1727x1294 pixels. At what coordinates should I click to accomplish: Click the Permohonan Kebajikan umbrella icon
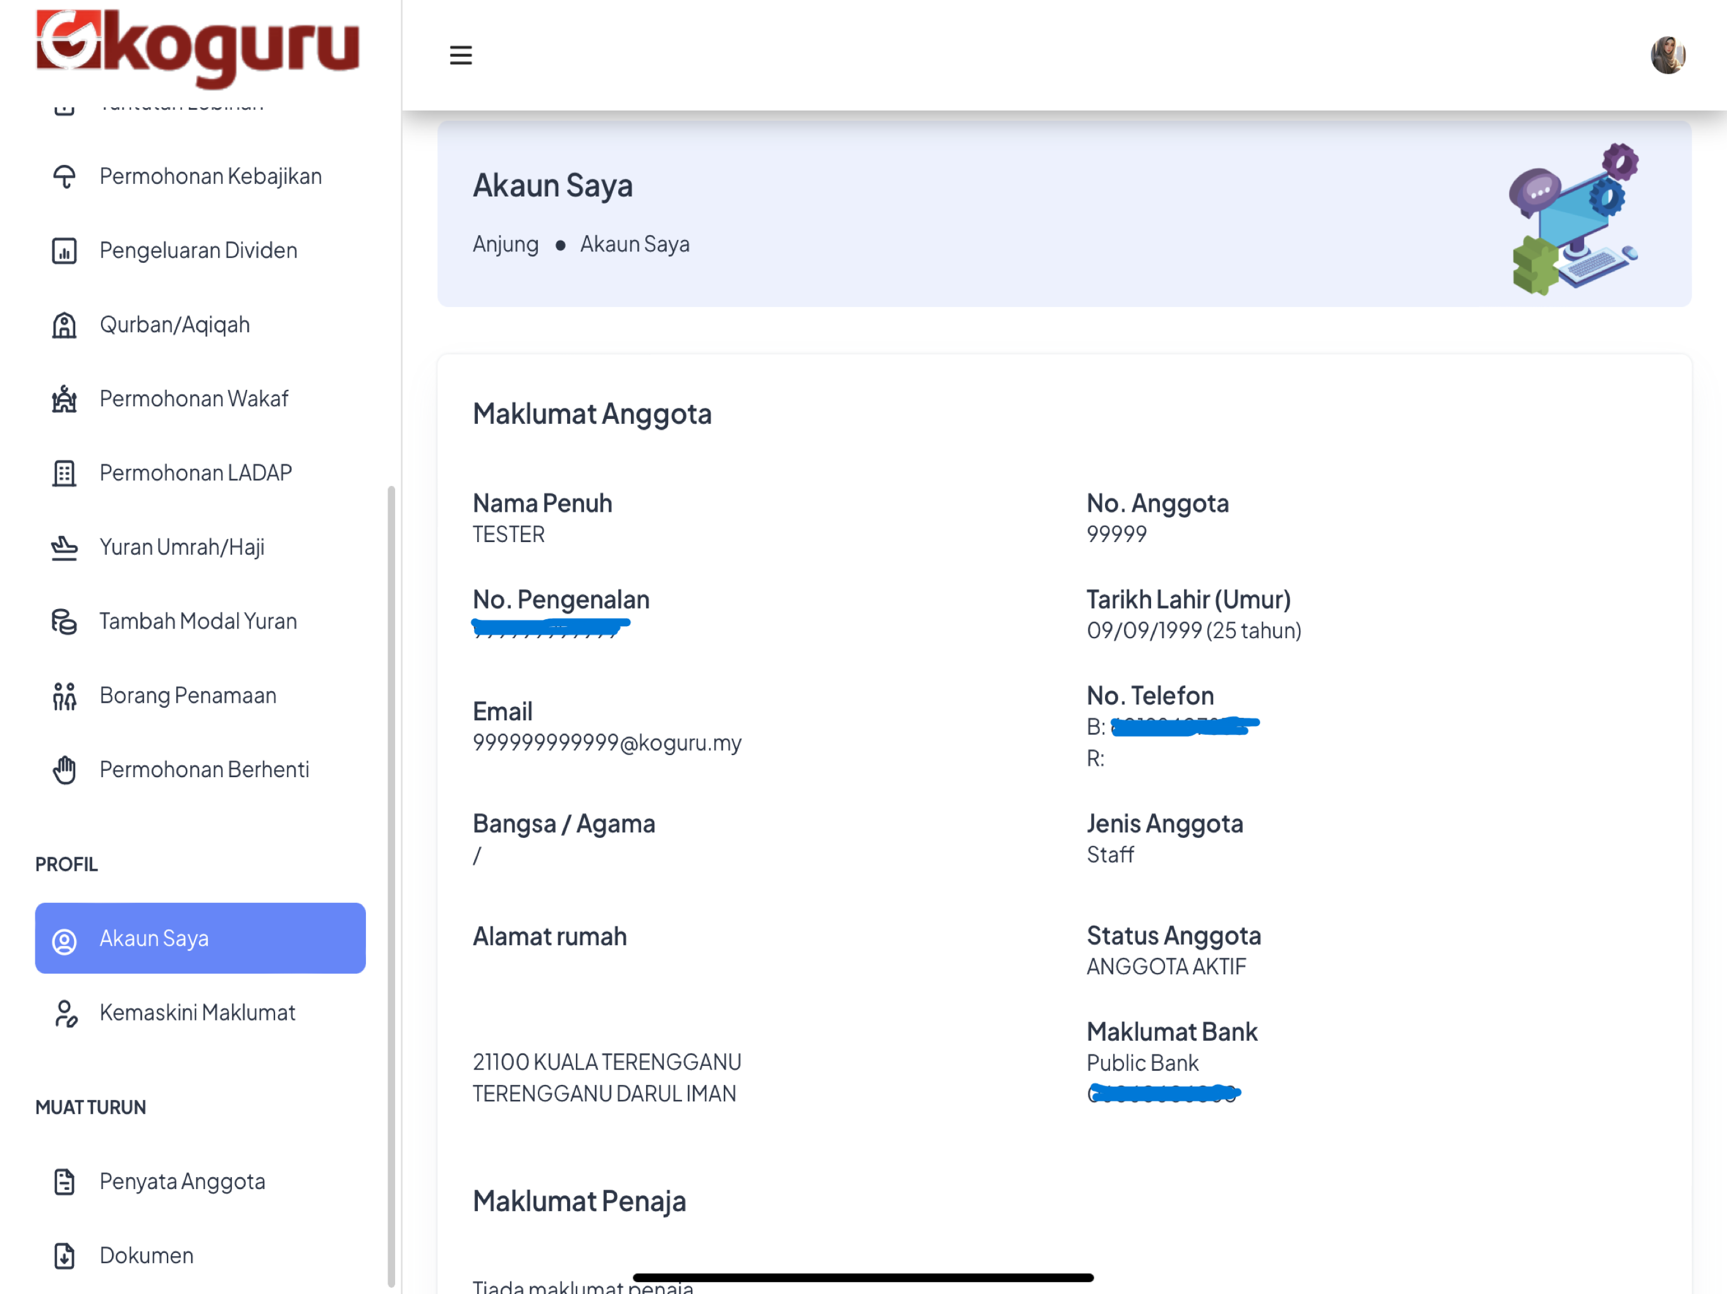(x=64, y=176)
